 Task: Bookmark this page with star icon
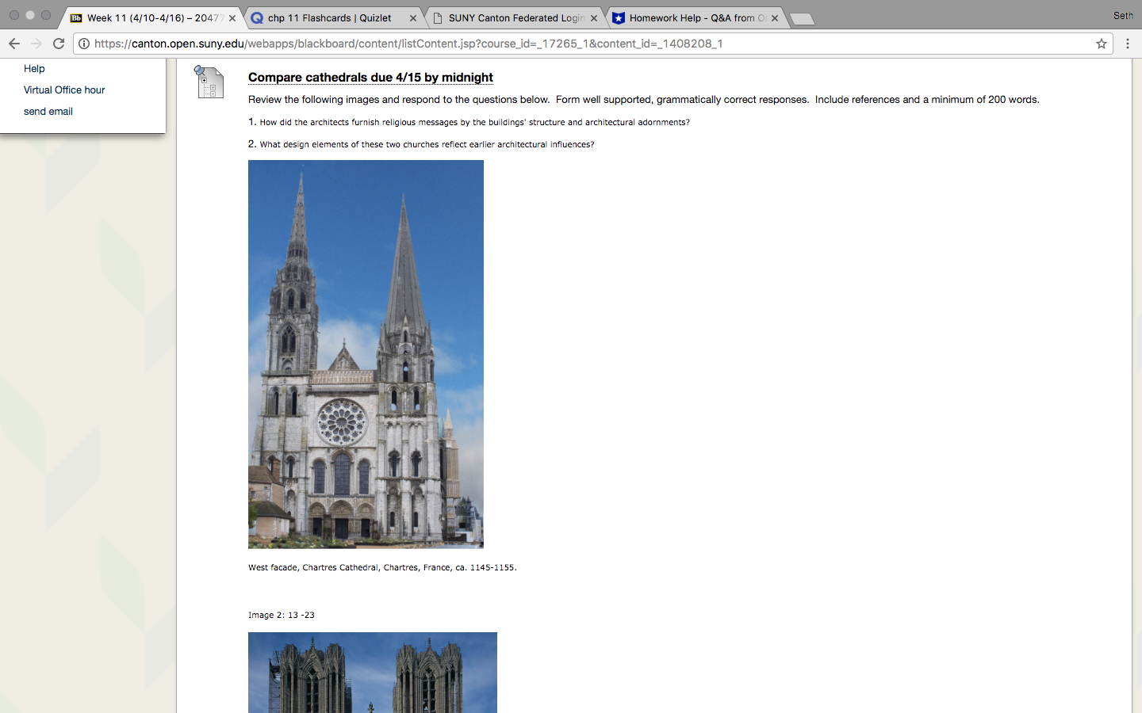1102,44
